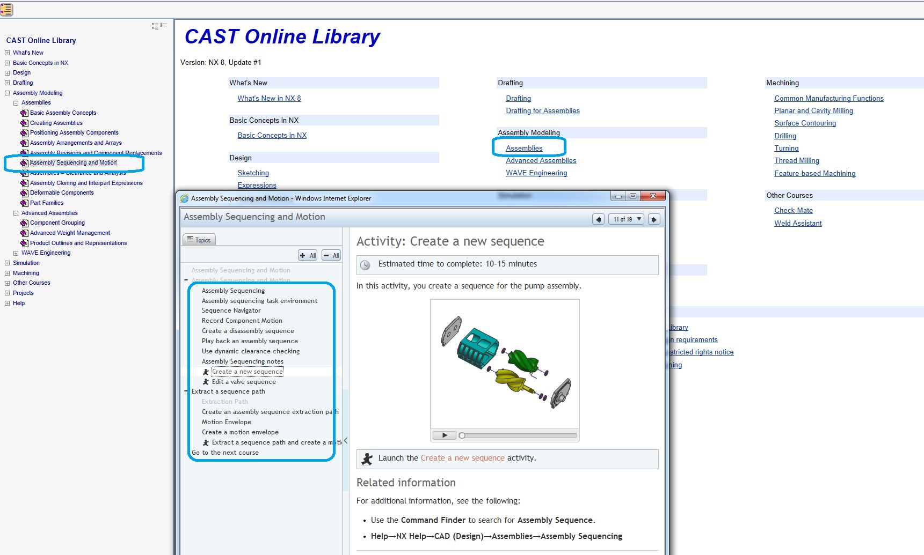The image size is (924, 555).
Task: Open the Projects node in sidebar tree
Action: pyautogui.click(x=23, y=293)
